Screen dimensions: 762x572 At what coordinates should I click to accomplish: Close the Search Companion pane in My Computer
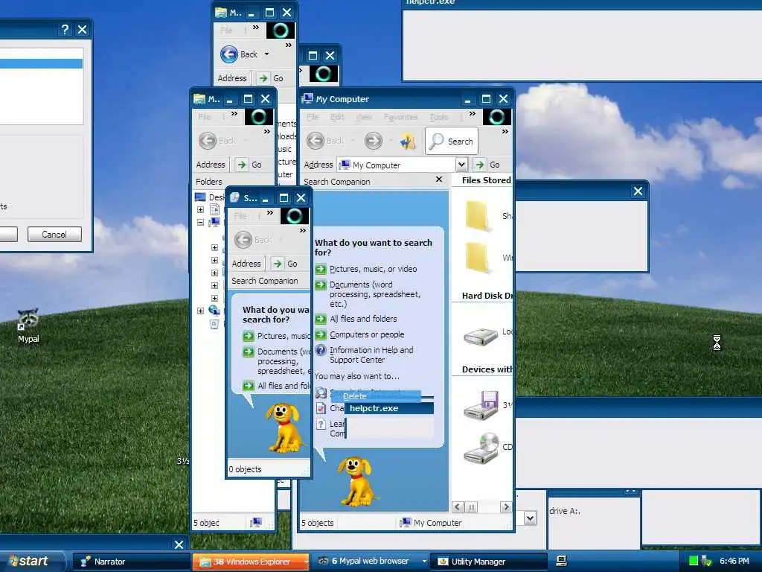[x=439, y=179]
